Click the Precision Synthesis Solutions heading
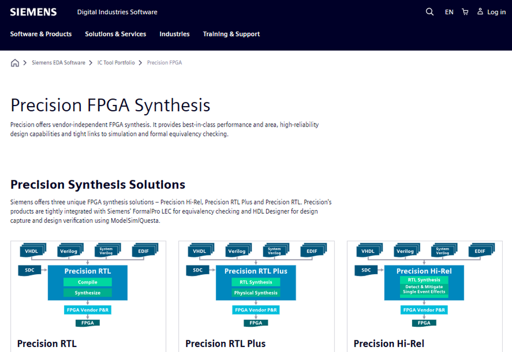The height and width of the screenshot is (352, 512). pyautogui.click(x=98, y=184)
